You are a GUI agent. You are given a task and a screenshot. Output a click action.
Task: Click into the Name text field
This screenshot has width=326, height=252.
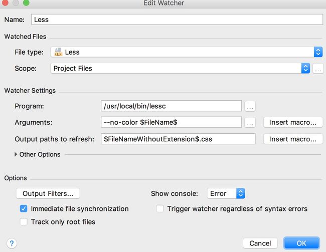click(x=177, y=20)
